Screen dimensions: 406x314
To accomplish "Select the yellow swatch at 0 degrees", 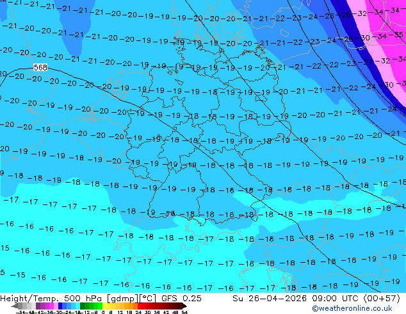I will [104, 306].
